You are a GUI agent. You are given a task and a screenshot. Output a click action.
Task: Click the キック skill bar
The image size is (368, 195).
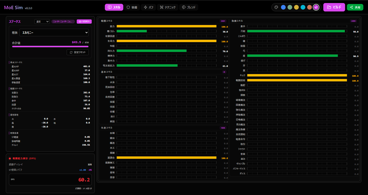(297, 75)
